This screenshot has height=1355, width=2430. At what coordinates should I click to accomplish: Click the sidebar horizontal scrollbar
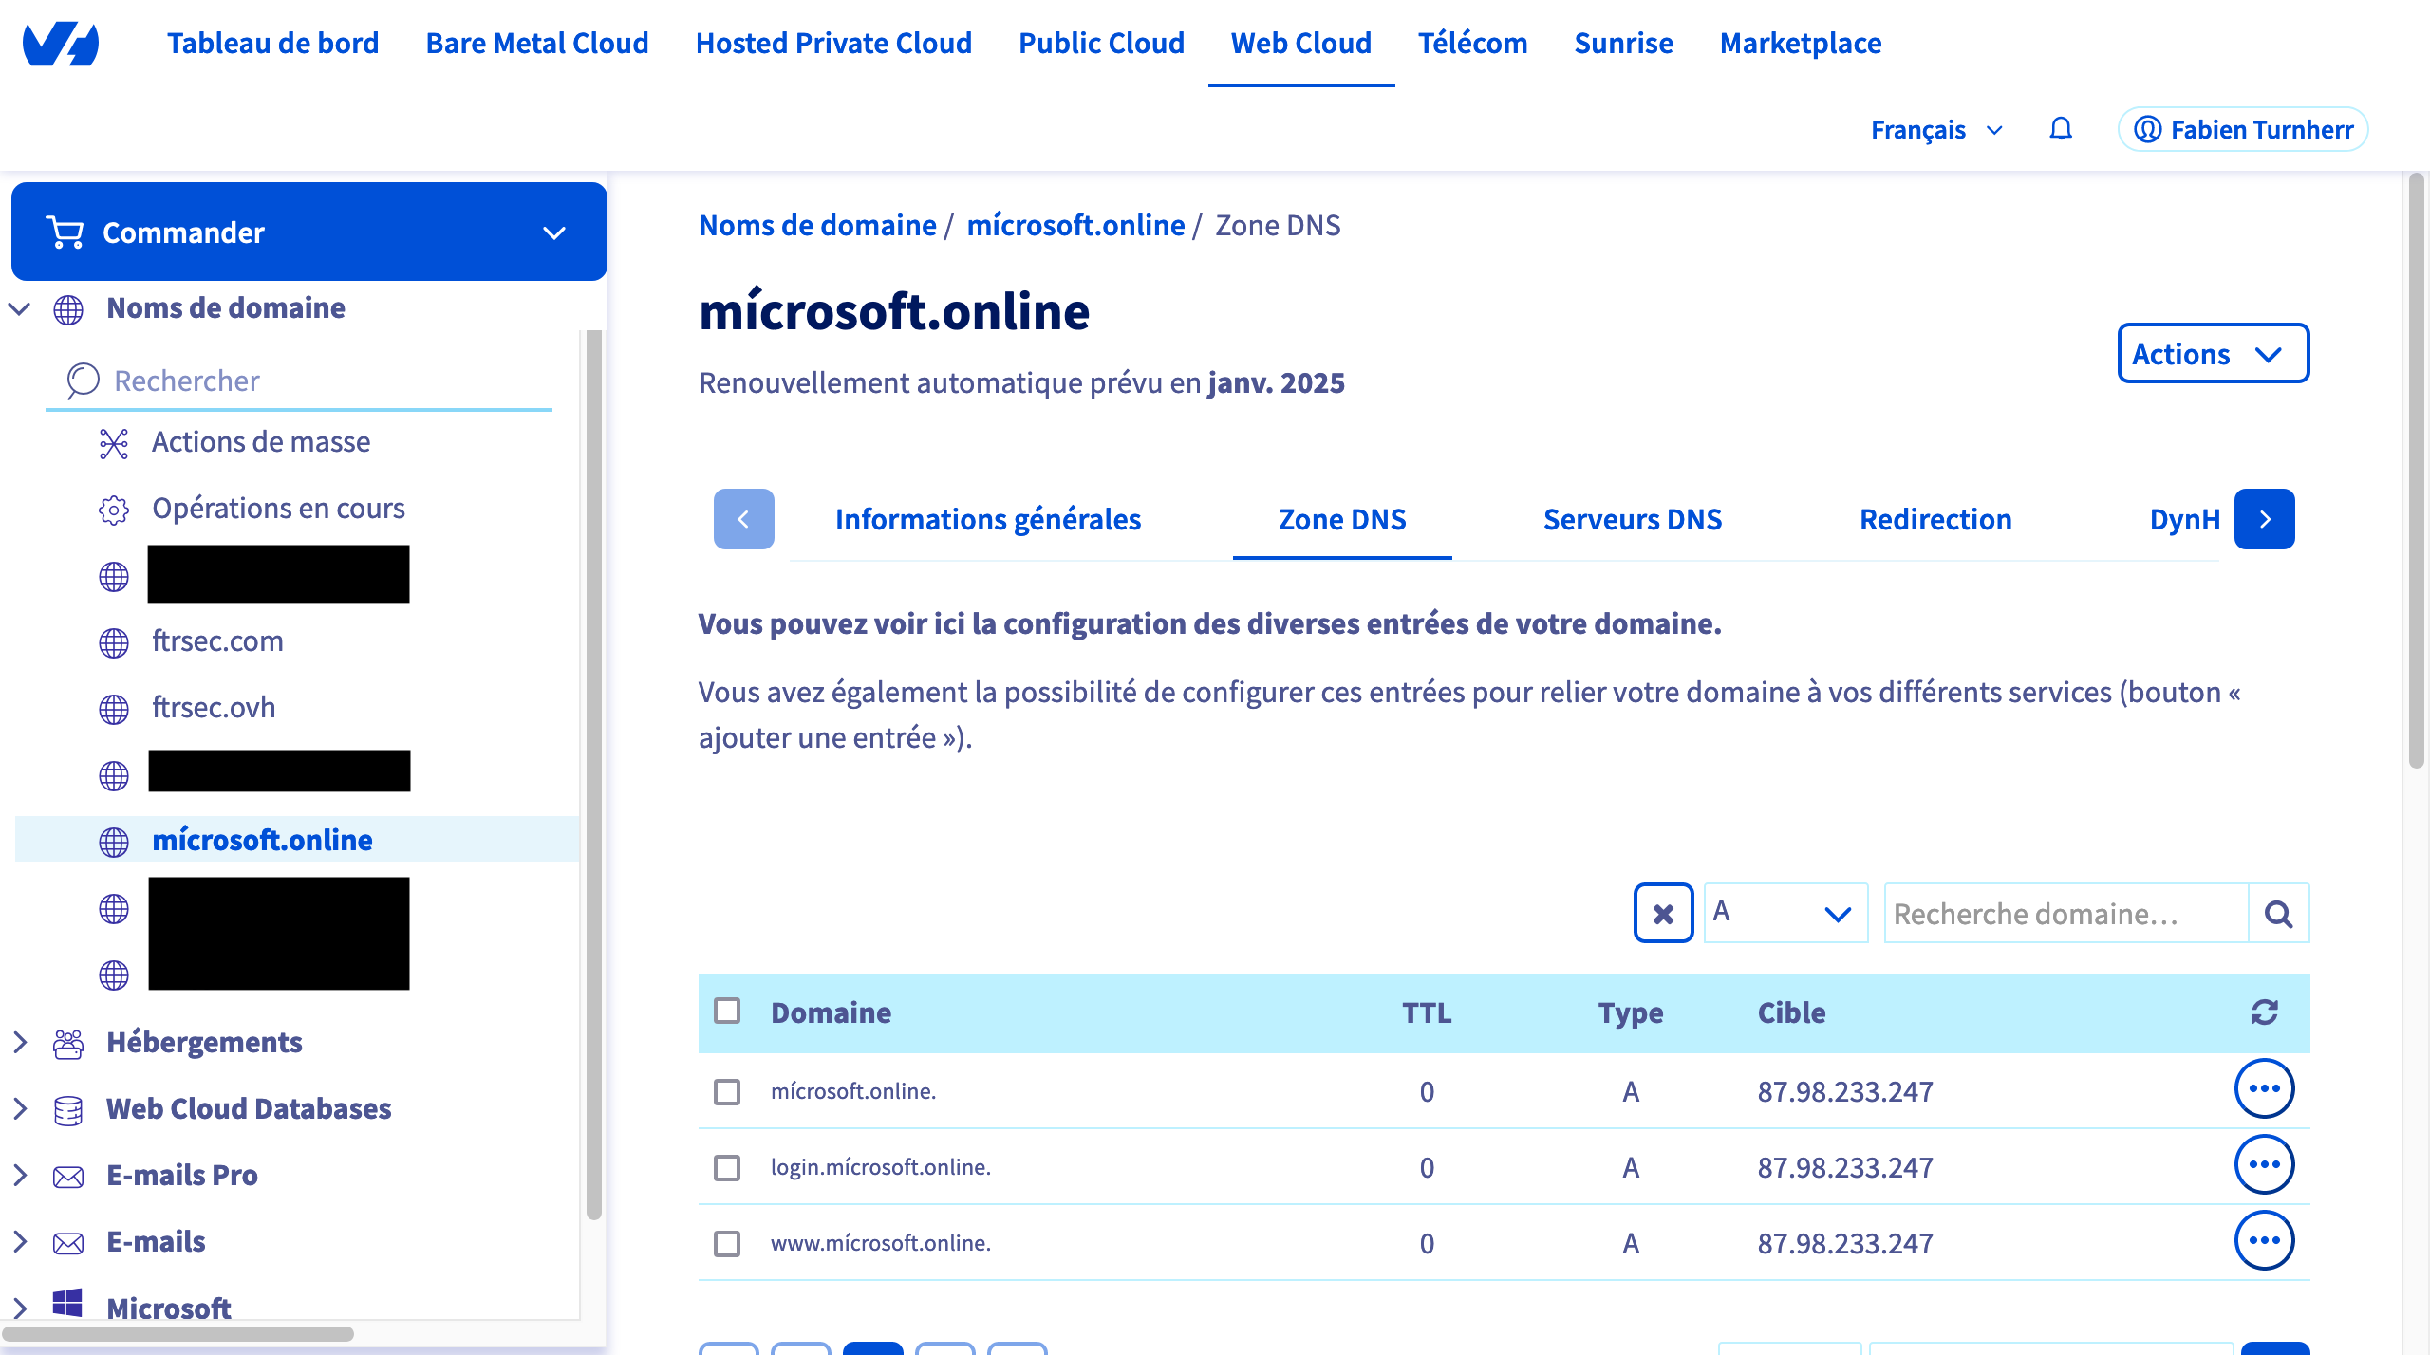pyautogui.click(x=178, y=1334)
